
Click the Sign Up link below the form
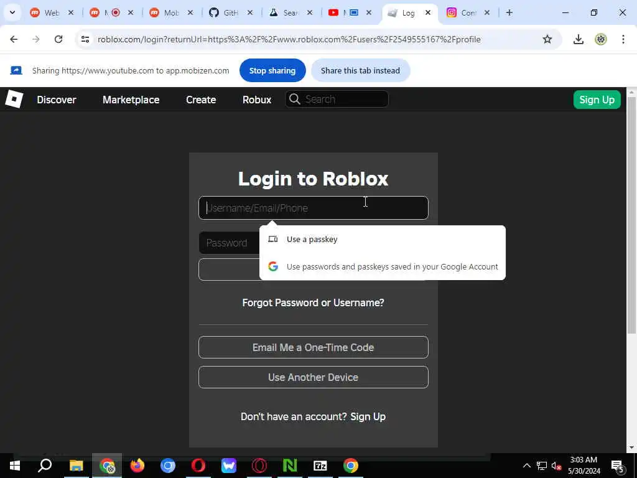368,416
